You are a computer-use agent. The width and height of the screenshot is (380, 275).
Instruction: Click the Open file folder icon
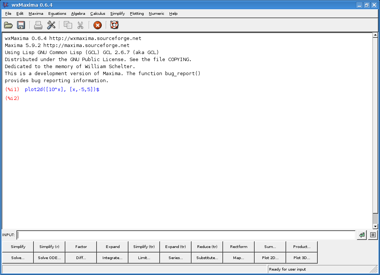point(9,25)
